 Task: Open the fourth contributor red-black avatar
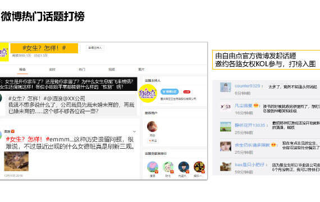click(199, 167)
